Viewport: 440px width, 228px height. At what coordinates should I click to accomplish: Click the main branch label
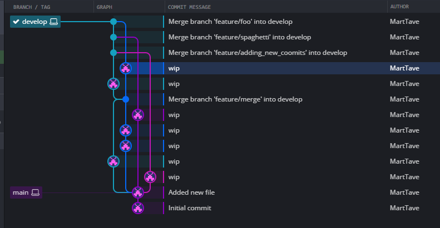tap(26, 192)
